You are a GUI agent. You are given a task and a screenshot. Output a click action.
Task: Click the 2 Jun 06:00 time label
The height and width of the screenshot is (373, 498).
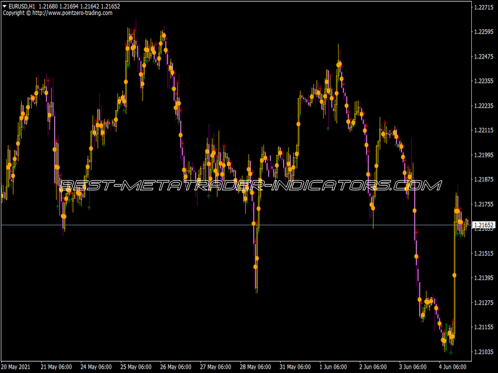tap(373, 367)
